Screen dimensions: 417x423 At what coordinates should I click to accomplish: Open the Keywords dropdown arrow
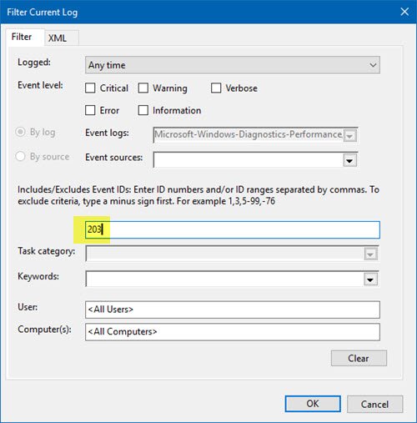[370, 279]
